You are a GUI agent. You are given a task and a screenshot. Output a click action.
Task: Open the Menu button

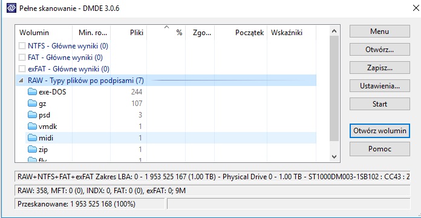380,31
